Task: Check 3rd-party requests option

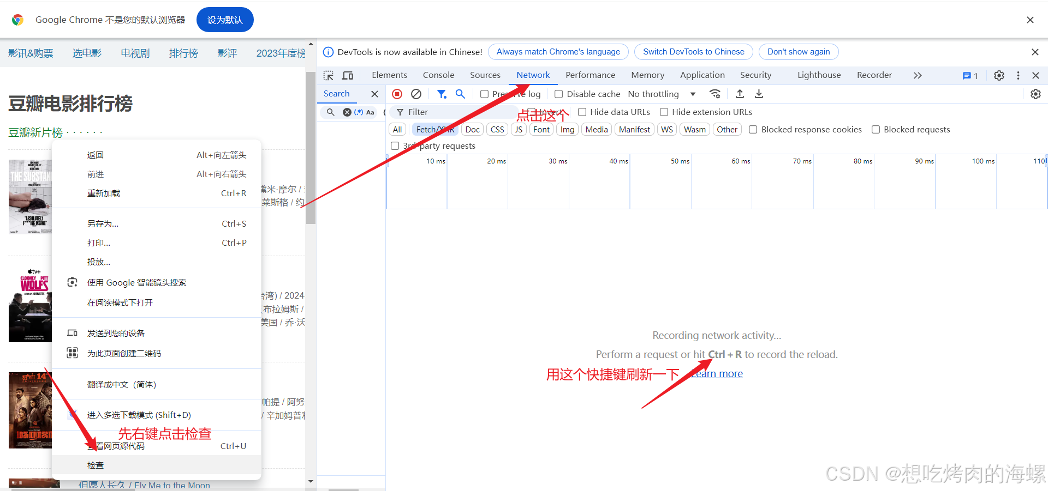Action: 395,146
